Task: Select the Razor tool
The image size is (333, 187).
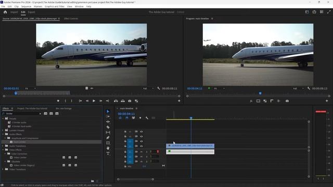Action: coord(108,127)
